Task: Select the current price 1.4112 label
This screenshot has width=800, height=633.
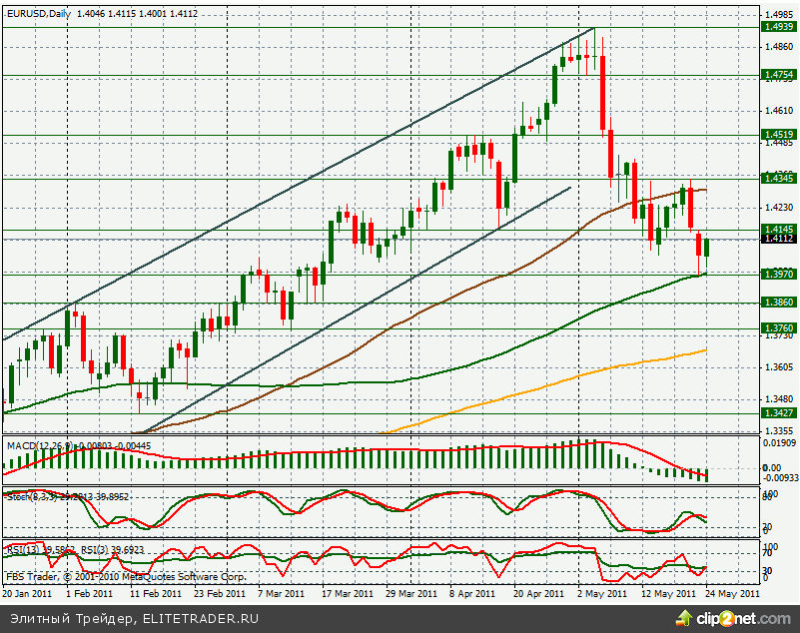Action: pyautogui.click(x=777, y=239)
